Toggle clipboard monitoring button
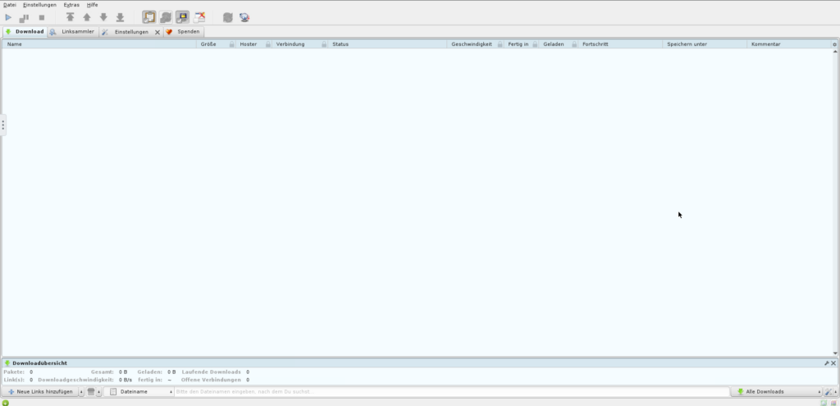This screenshot has width=840, height=406. [149, 17]
